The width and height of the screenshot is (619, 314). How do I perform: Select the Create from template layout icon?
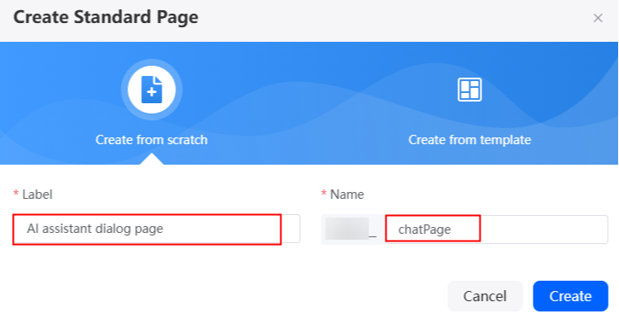pos(469,90)
